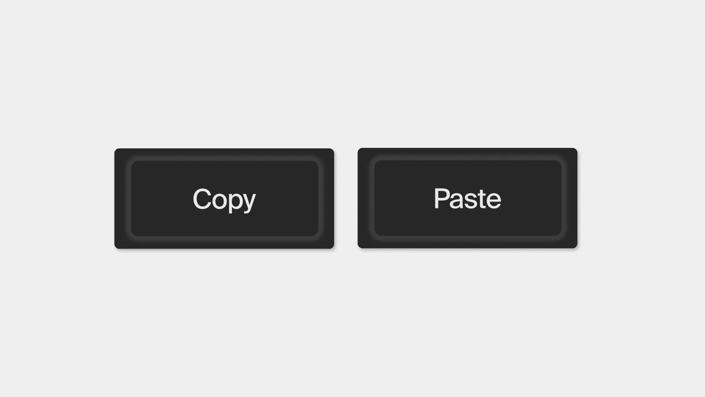Click the Paste button

point(467,198)
